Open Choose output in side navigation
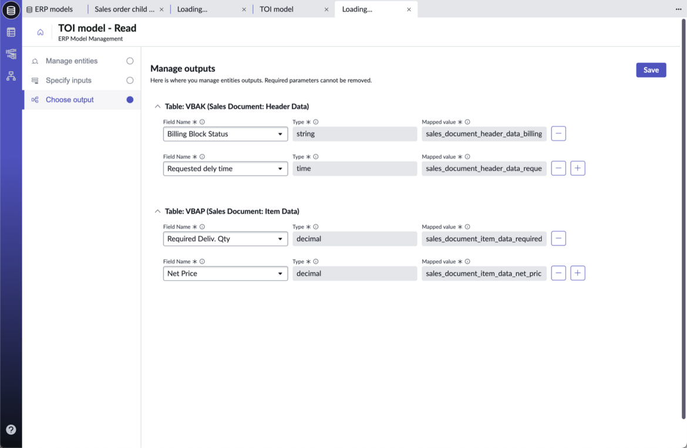687x448 pixels. pos(70,99)
